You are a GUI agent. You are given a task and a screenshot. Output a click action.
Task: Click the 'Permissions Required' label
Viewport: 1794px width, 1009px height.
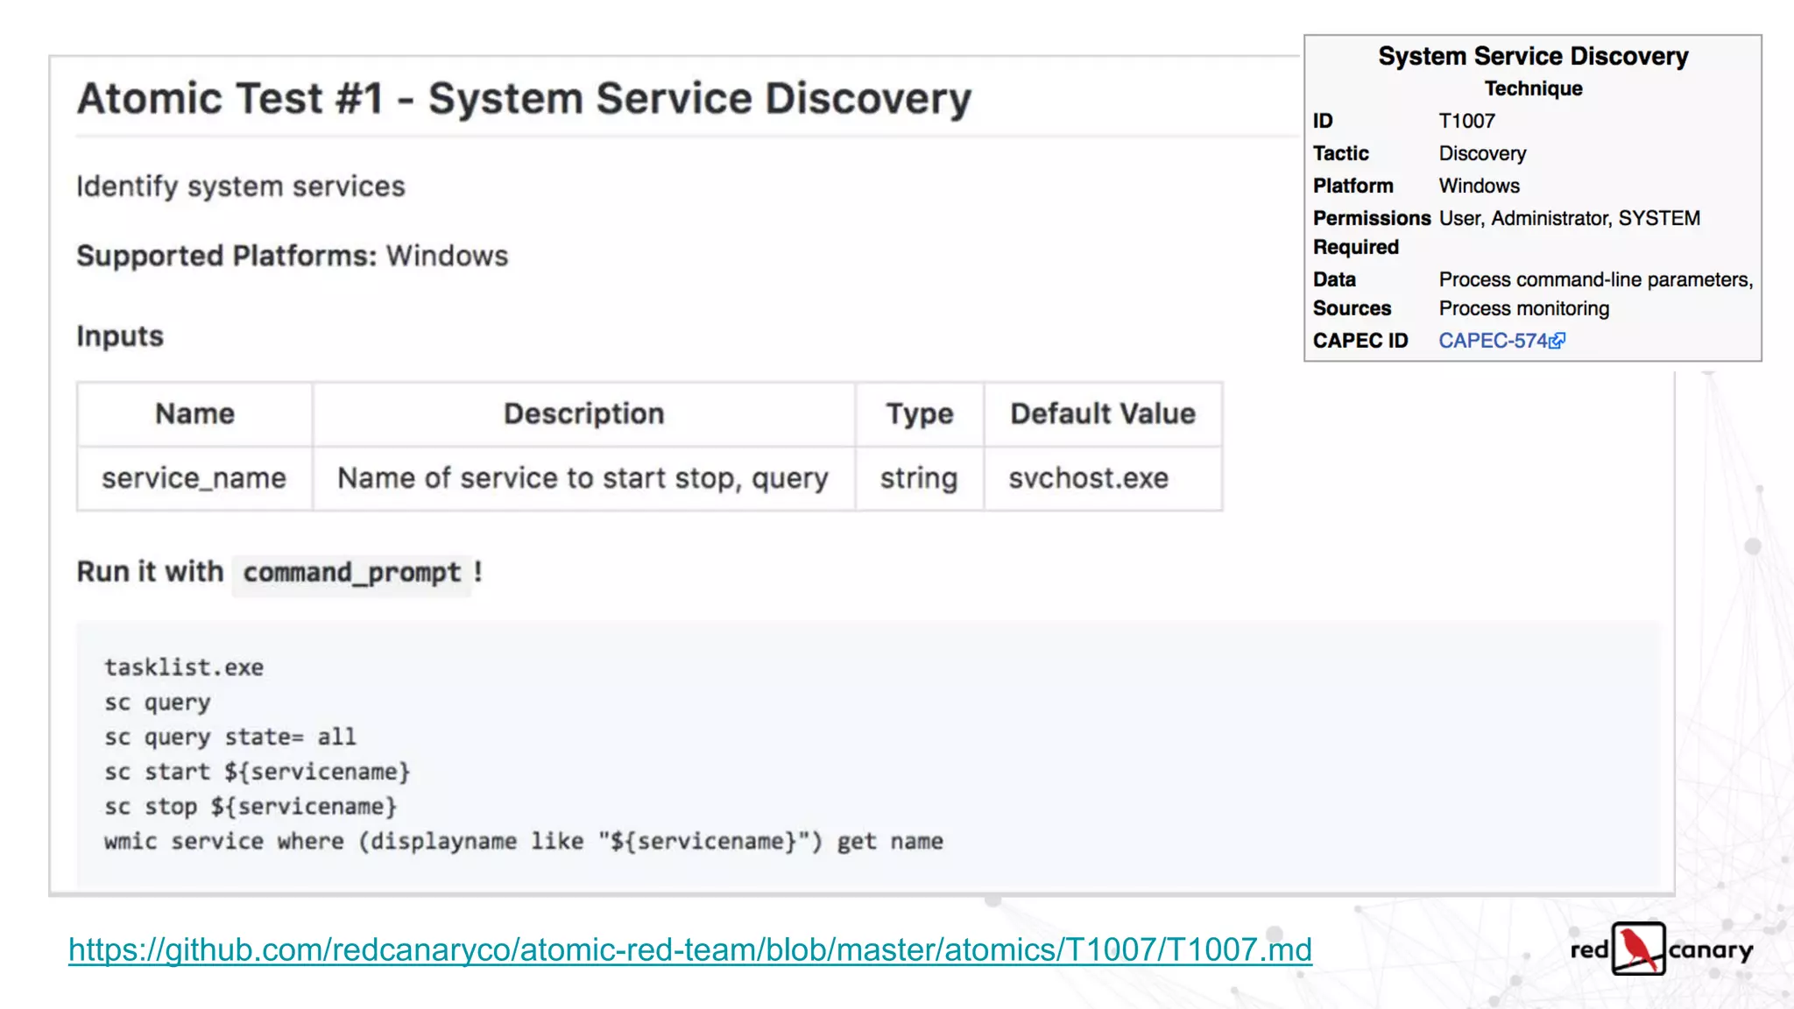(x=1372, y=232)
